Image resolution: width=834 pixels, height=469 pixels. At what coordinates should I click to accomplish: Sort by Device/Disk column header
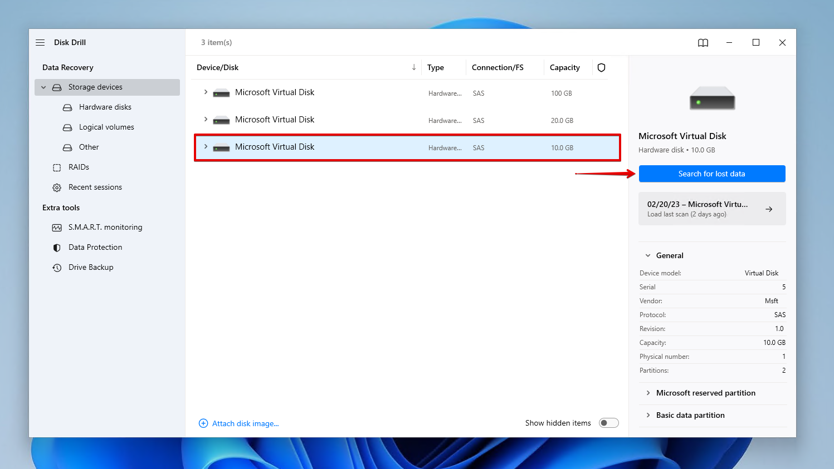pos(217,67)
